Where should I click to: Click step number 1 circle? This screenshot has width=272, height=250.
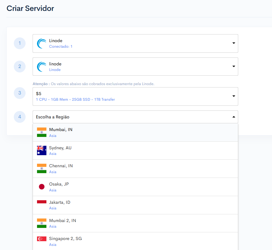point(20,43)
